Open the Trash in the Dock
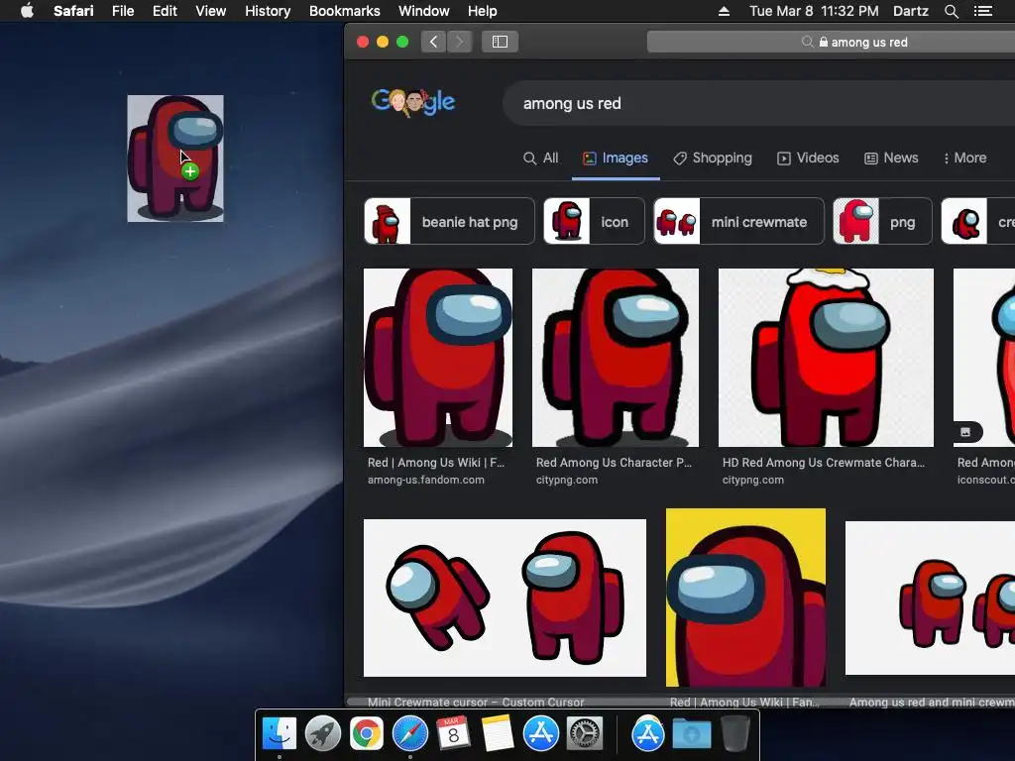This screenshot has height=761, width=1015. pos(734,734)
